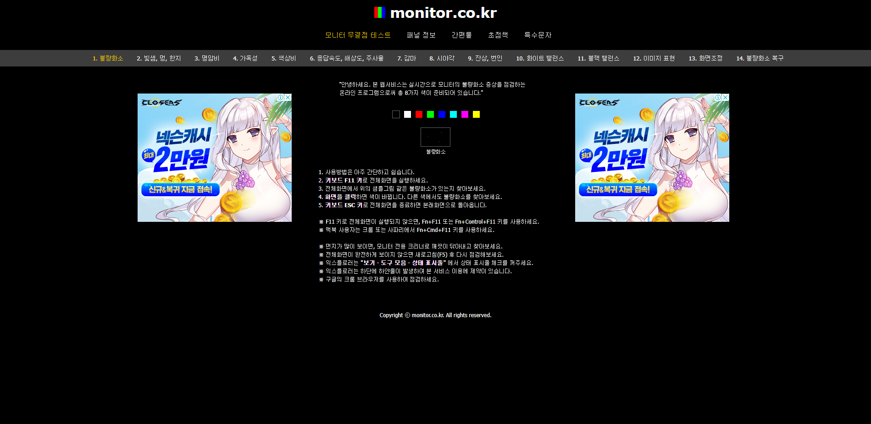Select tab 5. 색상비

click(x=283, y=58)
